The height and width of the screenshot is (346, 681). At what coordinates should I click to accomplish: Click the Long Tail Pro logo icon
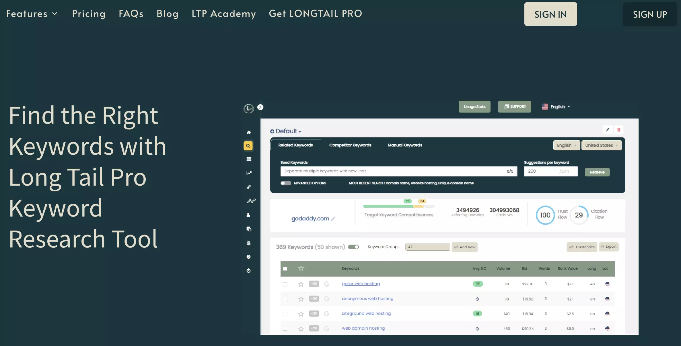[248, 109]
